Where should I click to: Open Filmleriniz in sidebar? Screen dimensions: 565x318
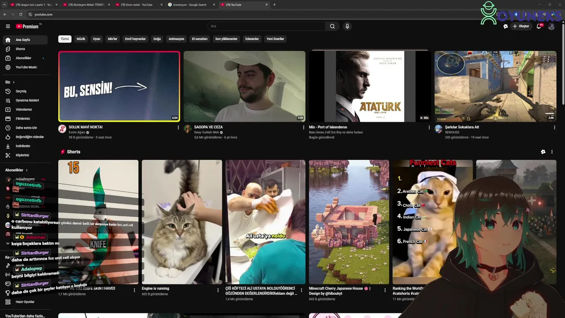25,119
